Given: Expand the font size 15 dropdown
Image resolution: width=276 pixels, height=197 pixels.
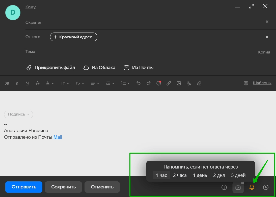Looking at the screenshot, I should [x=80, y=83].
